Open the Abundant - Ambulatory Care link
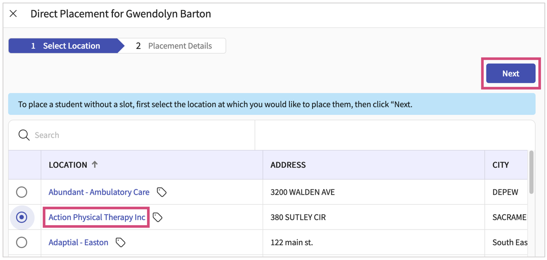The width and height of the screenshot is (547, 260). 99,192
